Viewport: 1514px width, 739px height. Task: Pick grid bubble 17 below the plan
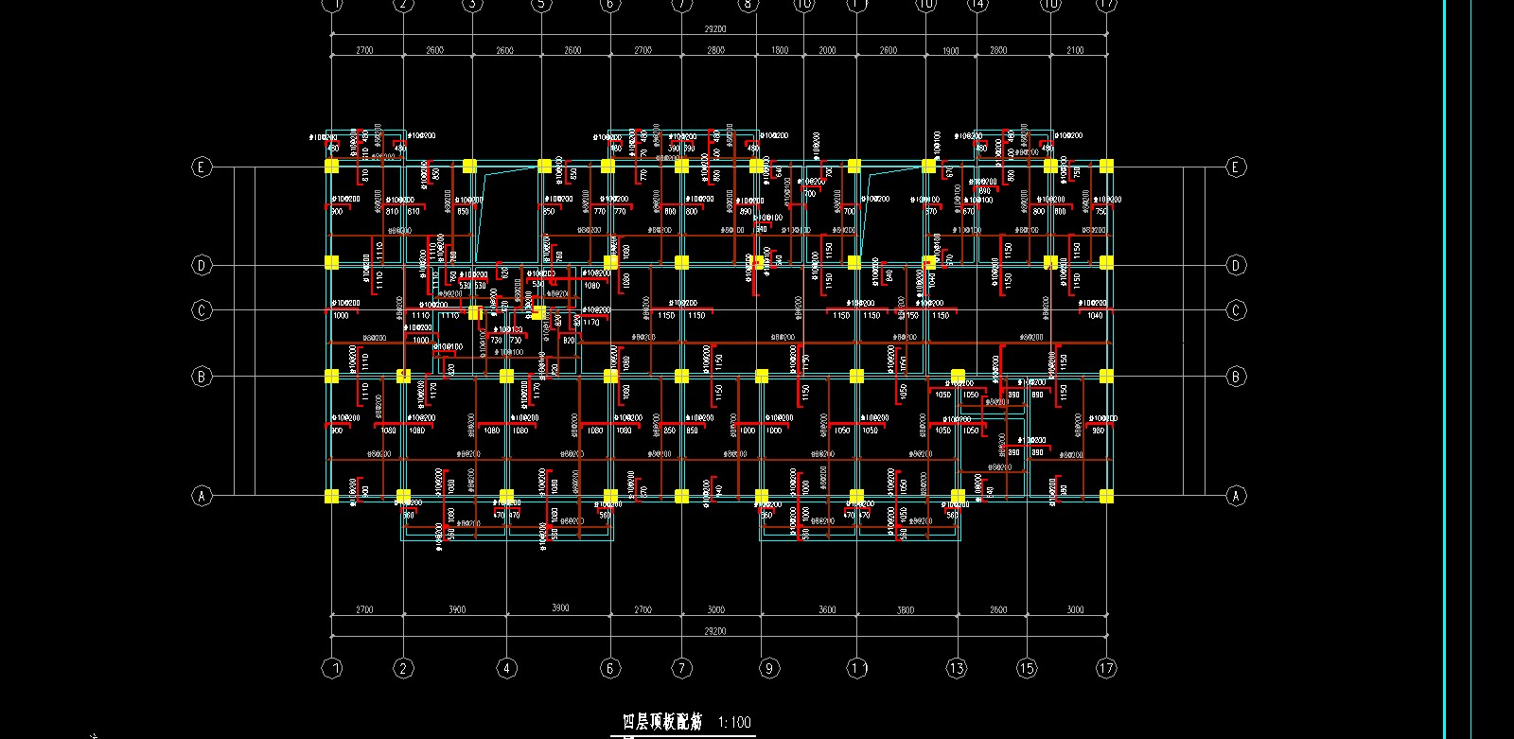click(1106, 669)
